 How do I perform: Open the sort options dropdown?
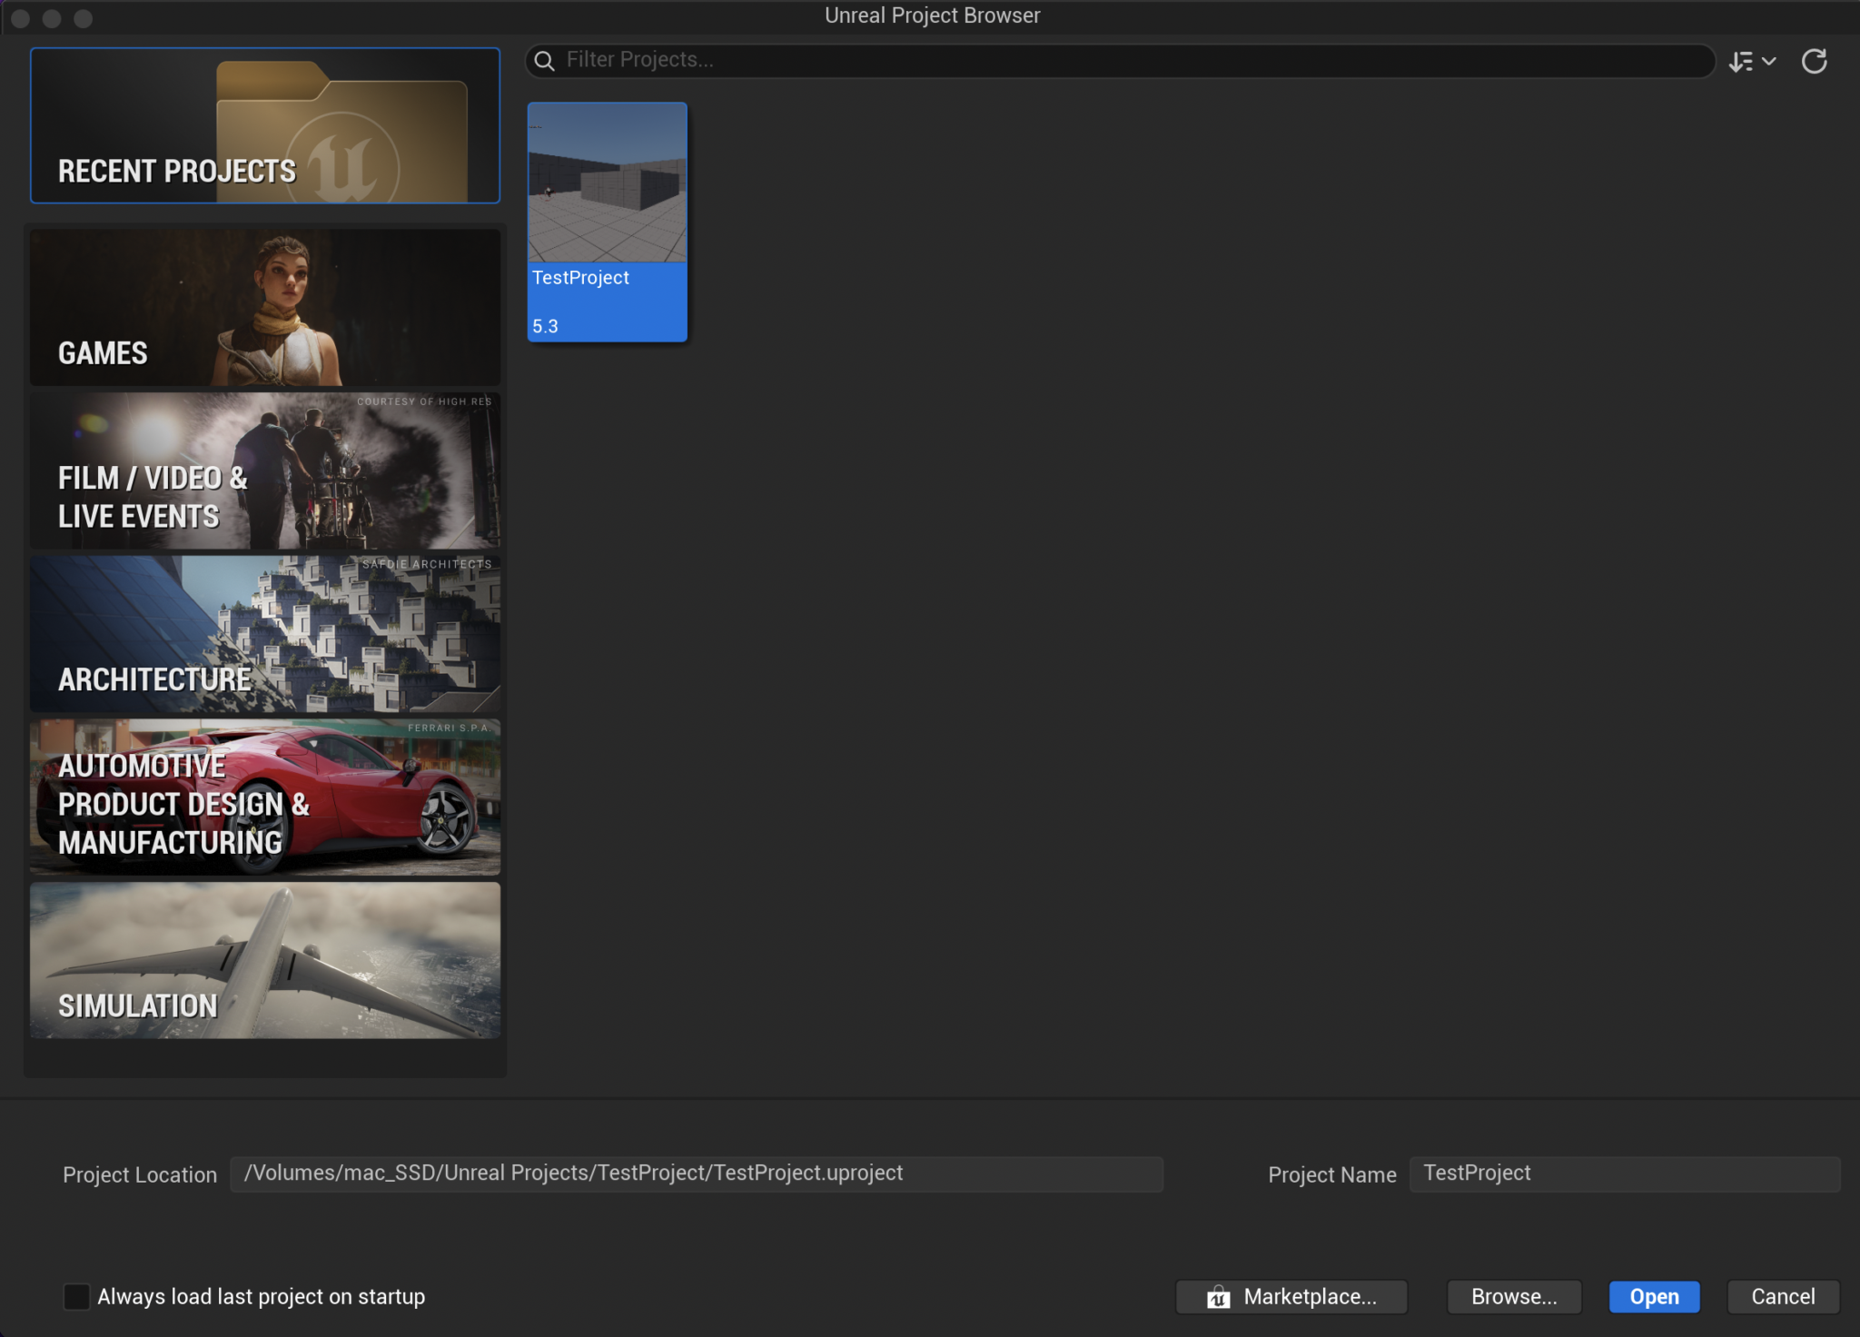(1751, 61)
